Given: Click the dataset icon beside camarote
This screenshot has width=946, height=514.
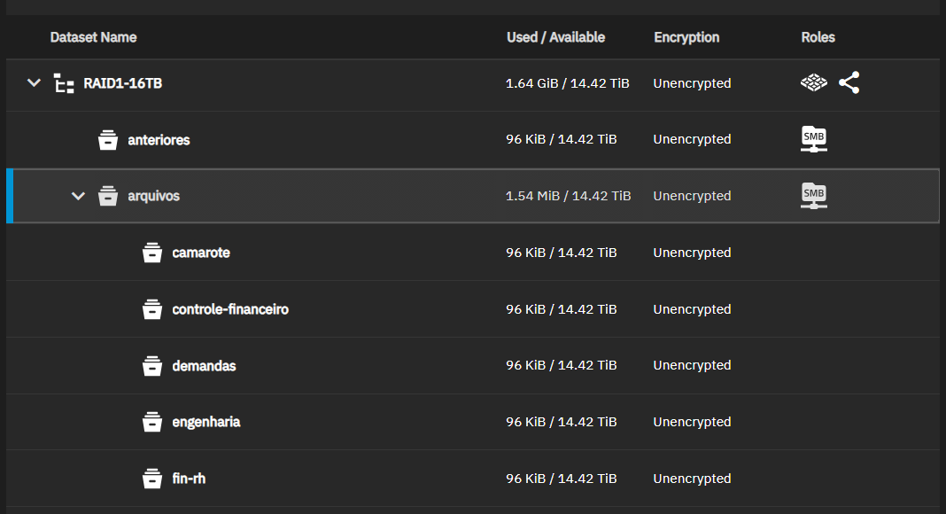Looking at the screenshot, I should pyautogui.click(x=152, y=253).
